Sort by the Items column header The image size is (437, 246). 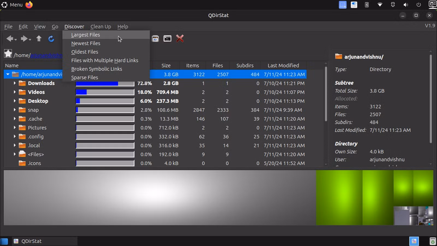193,66
